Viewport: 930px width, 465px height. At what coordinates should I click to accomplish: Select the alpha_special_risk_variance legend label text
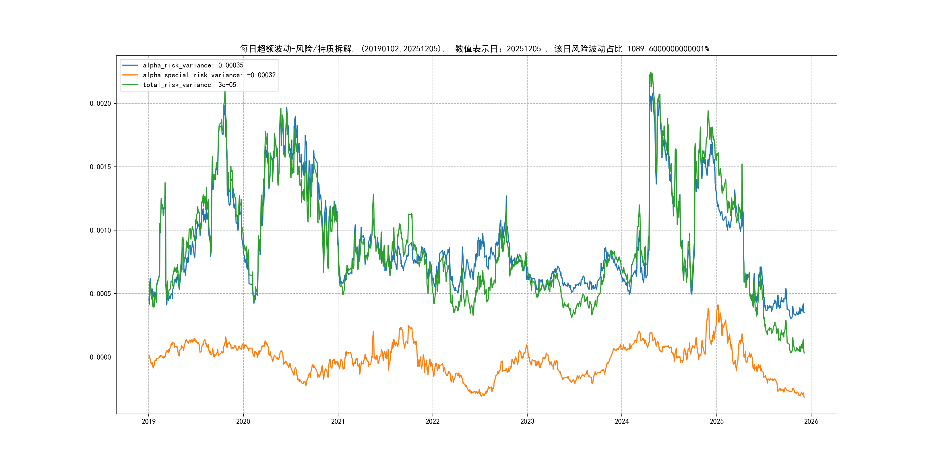point(209,75)
